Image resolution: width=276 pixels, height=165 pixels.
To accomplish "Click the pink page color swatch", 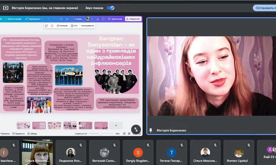I will (x=52, y=26).
